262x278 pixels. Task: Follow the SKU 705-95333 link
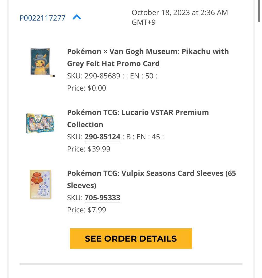tap(102, 198)
